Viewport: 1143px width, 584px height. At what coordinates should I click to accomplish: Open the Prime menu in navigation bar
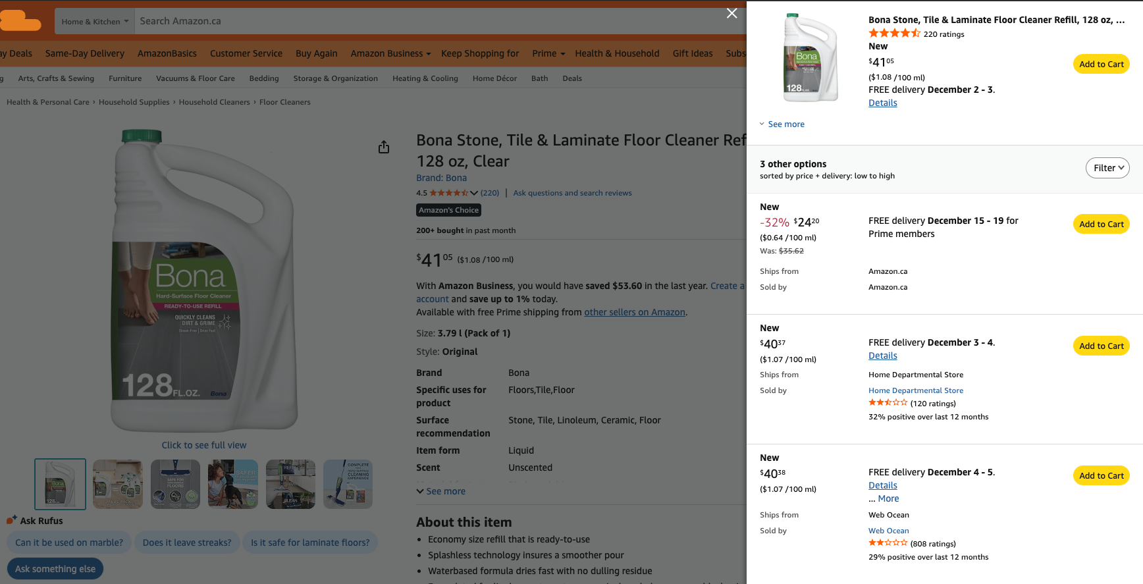(x=548, y=53)
